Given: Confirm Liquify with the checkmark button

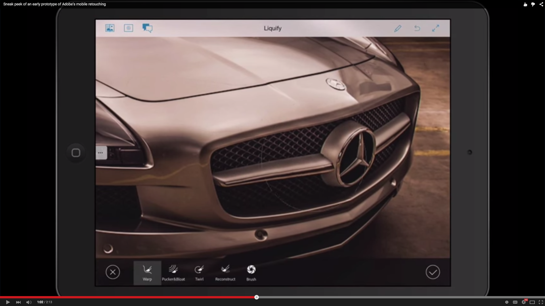Looking at the screenshot, I should point(433,272).
